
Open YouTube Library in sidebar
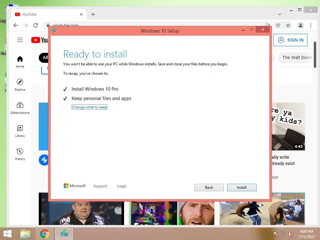(x=20, y=131)
